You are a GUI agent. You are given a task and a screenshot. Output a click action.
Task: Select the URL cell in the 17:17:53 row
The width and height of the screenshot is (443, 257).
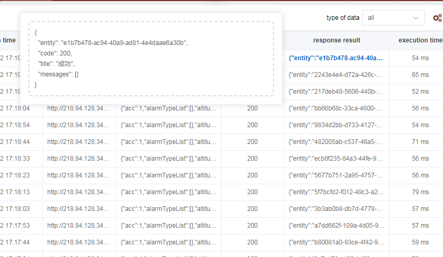pyautogui.click(x=79, y=226)
